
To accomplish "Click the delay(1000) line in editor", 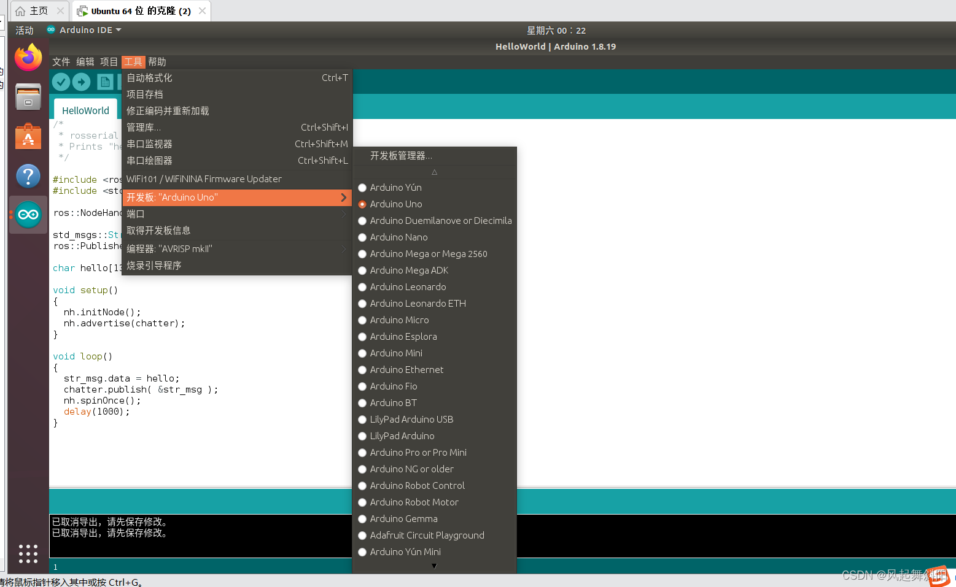I will (x=96, y=412).
